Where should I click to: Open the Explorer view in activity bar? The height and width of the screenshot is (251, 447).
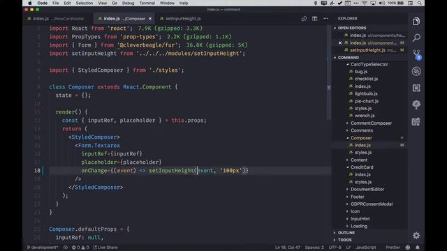416,22
